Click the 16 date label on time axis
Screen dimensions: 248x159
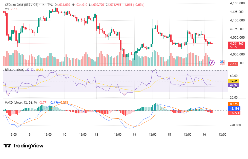[204, 135]
